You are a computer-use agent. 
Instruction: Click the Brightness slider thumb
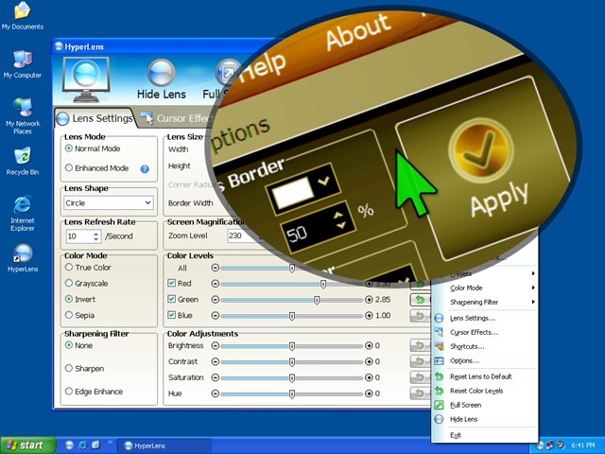coord(292,346)
